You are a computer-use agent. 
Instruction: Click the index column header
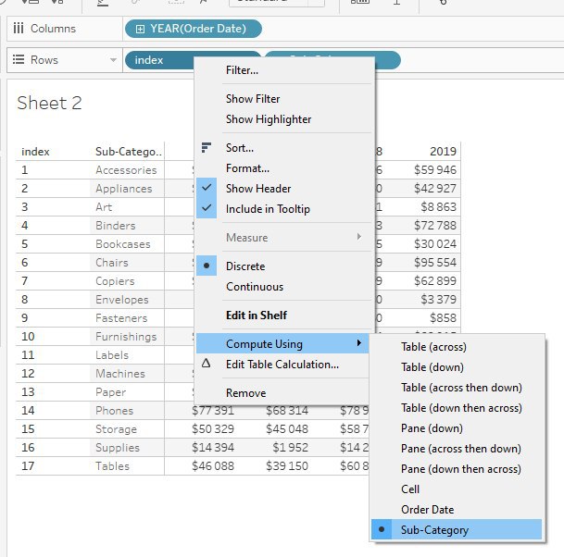(x=35, y=152)
